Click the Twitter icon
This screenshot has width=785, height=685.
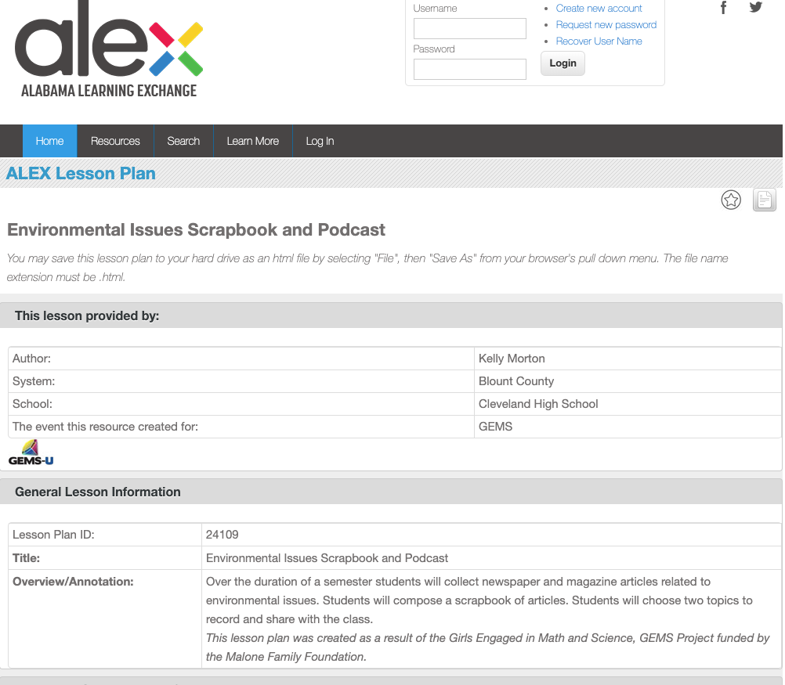(755, 7)
